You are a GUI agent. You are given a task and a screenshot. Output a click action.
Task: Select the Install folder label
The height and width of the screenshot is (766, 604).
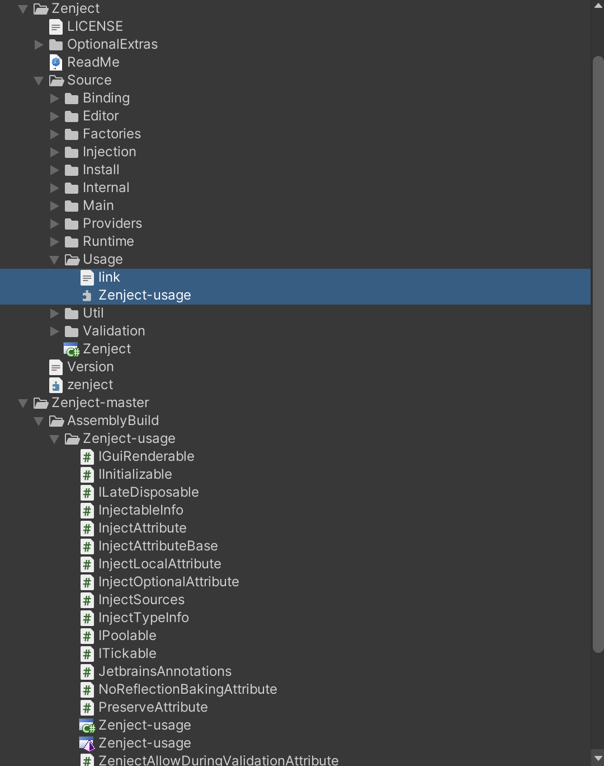tap(101, 170)
